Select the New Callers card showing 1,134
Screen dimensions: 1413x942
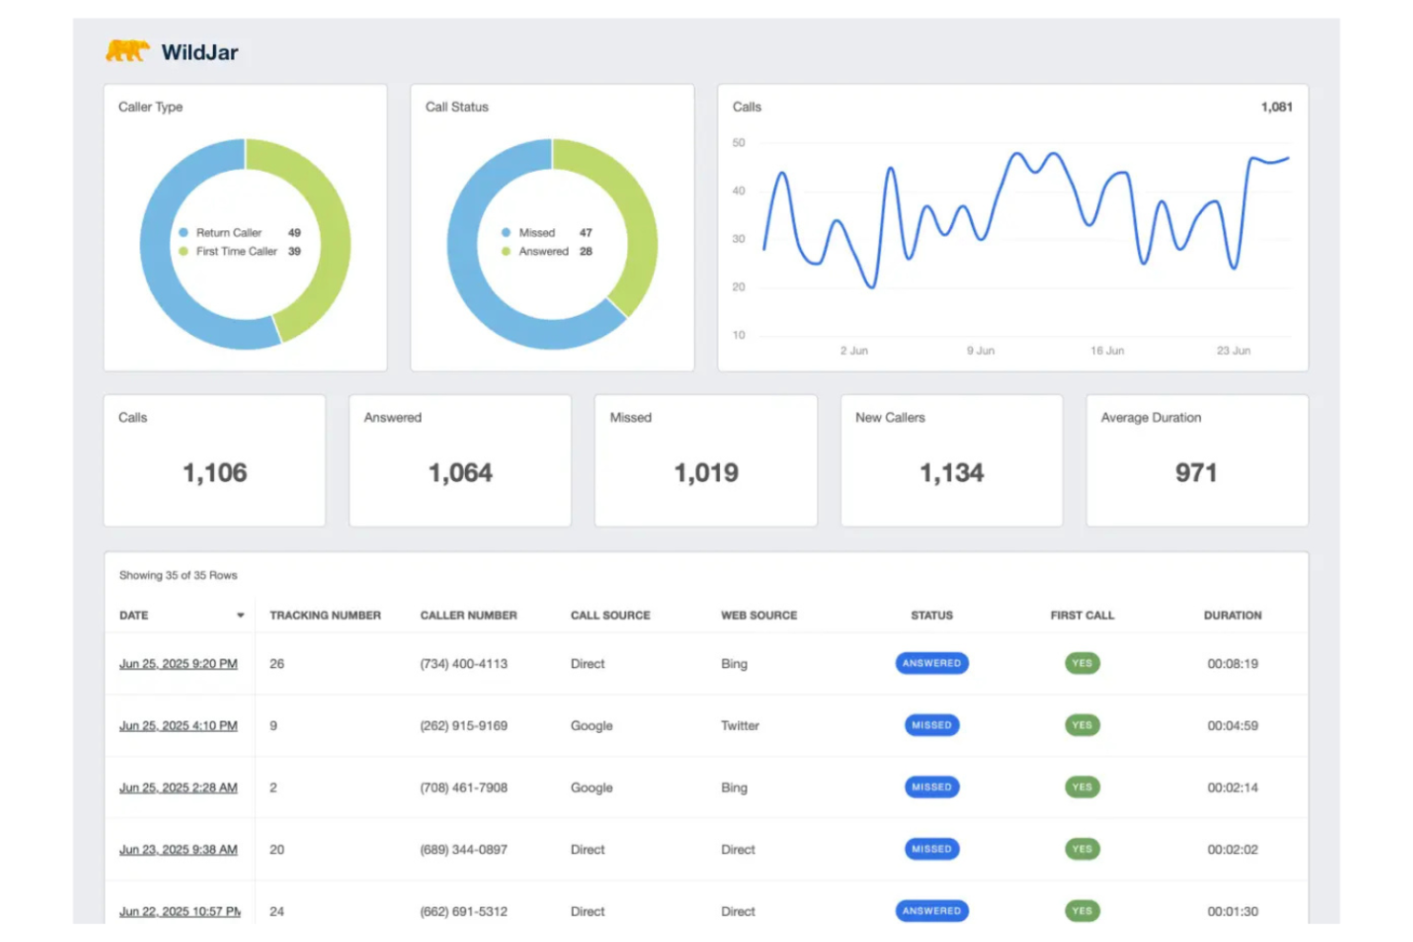(951, 461)
